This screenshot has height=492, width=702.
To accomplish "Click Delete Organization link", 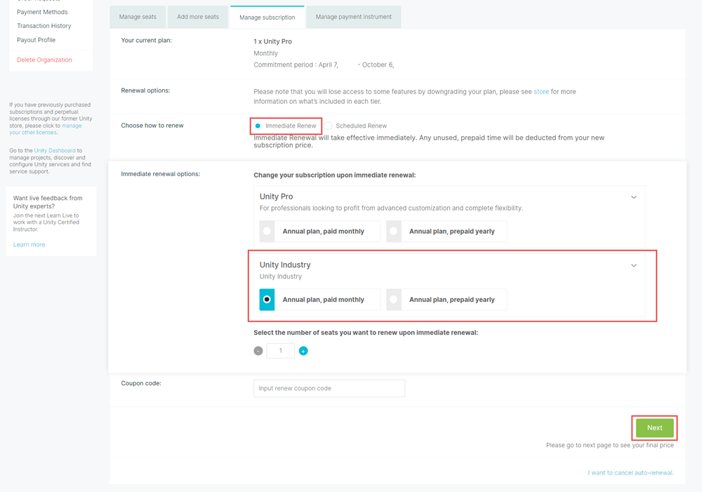I will [44, 60].
